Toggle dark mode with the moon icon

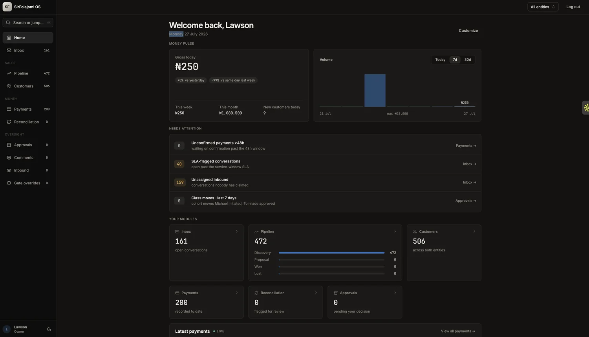coord(49,329)
